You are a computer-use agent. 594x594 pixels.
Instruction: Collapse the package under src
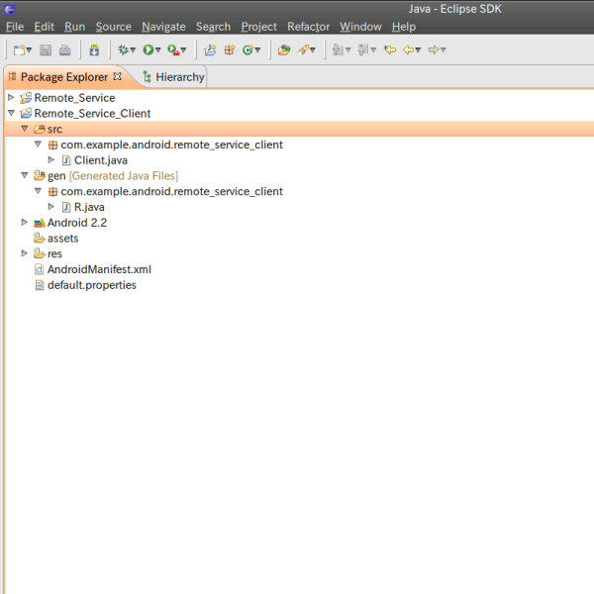tap(38, 144)
